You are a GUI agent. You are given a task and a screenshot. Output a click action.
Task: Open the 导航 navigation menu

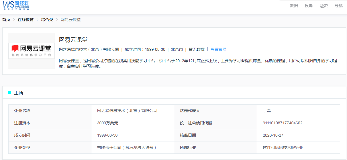[338, 6]
